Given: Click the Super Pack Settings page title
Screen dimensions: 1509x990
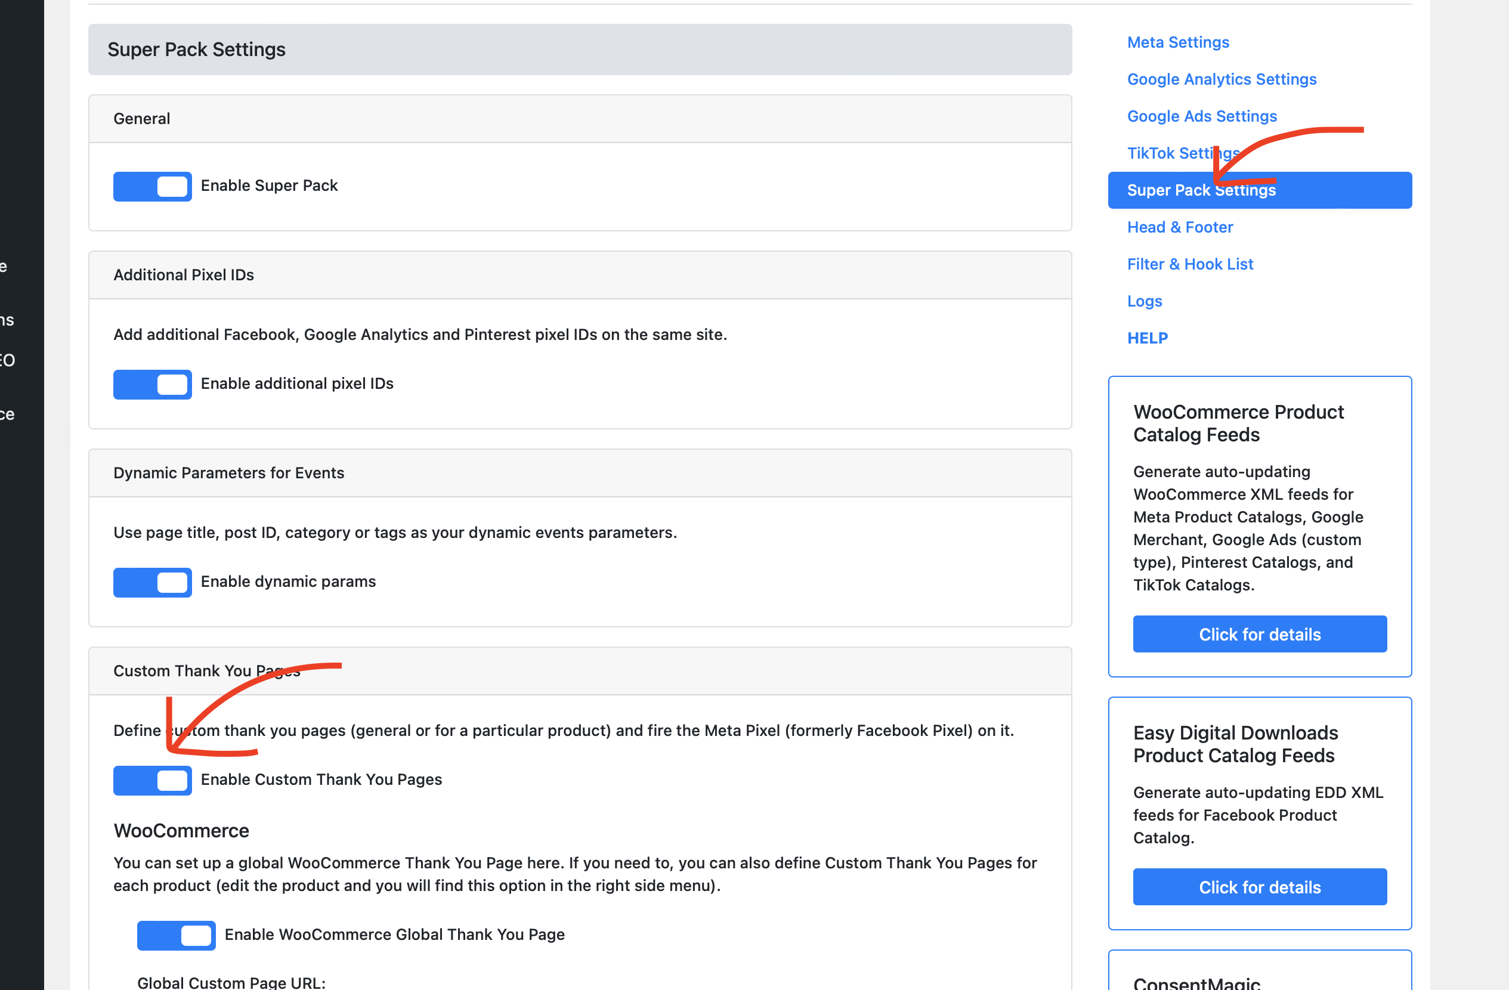Looking at the screenshot, I should click(x=197, y=49).
